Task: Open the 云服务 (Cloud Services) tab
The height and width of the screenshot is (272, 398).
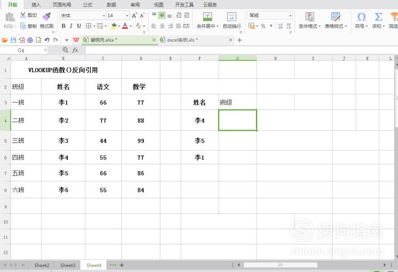Action: click(209, 5)
